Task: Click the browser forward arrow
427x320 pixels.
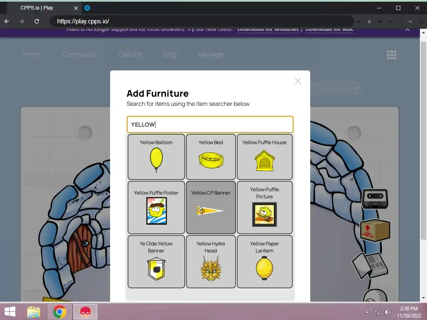Action: pyautogui.click(x=22, y=21)
